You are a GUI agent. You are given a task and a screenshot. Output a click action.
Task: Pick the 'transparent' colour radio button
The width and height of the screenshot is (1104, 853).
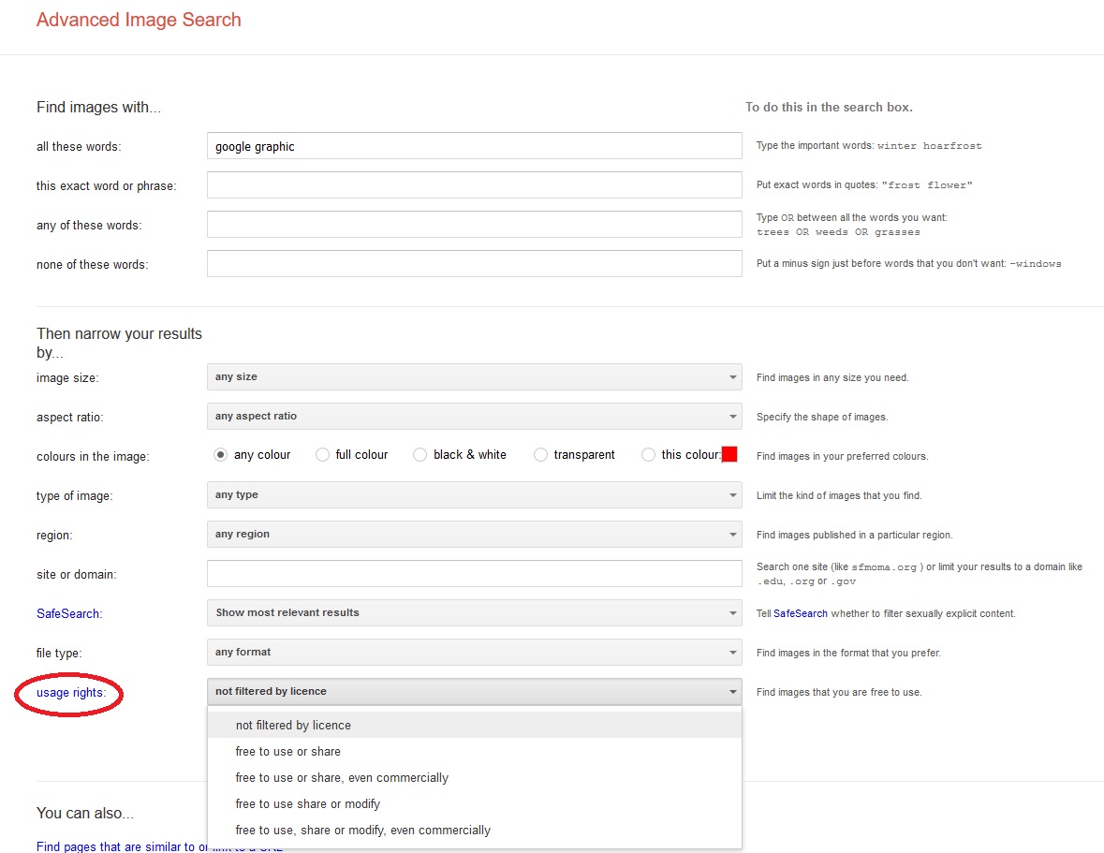tap(540, 455)
